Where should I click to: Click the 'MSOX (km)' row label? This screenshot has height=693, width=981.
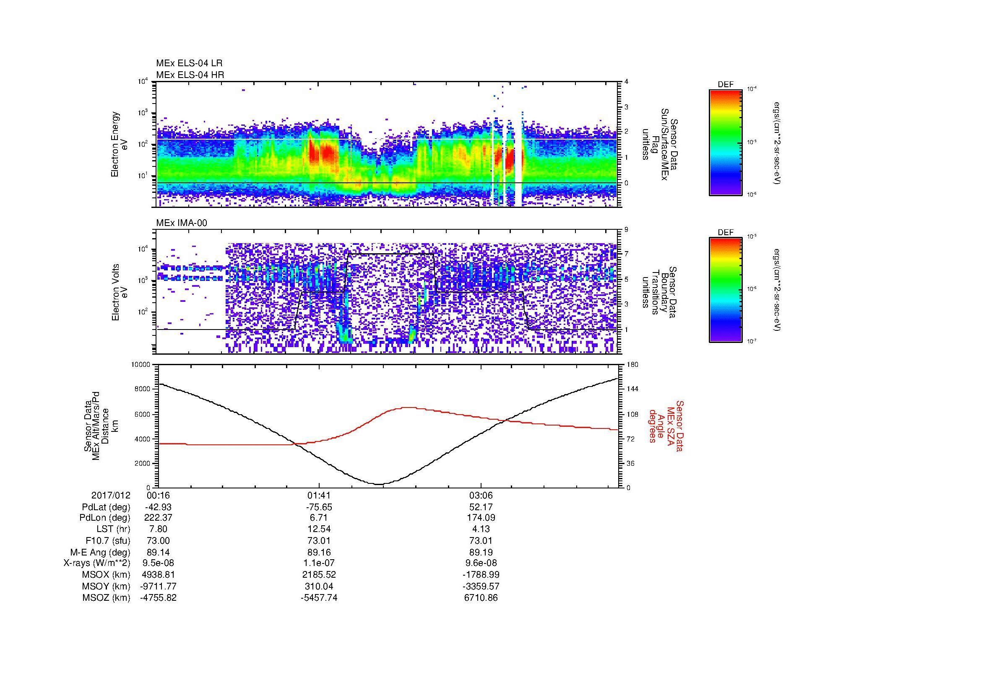(106, 575)
